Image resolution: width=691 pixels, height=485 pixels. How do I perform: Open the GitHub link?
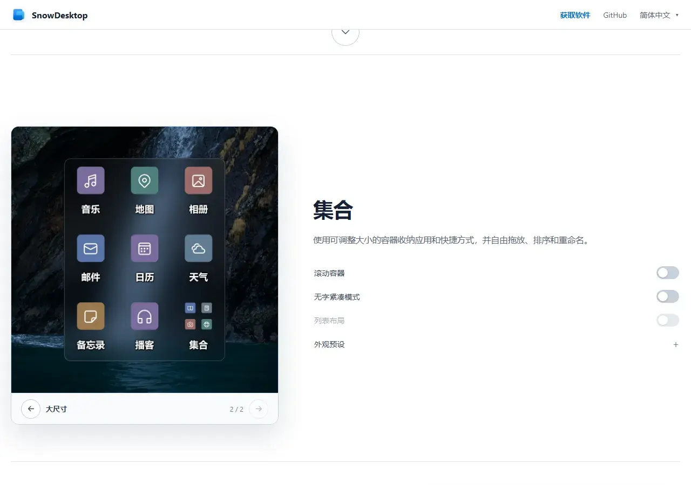[x=615, y=15]
